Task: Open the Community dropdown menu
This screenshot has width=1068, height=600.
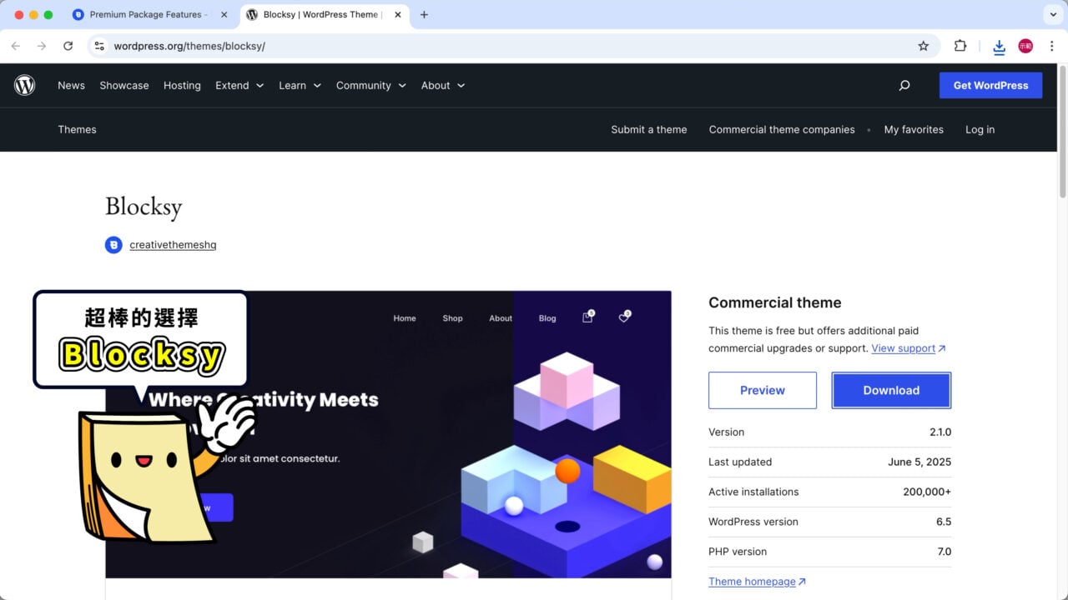Action: 370,85
